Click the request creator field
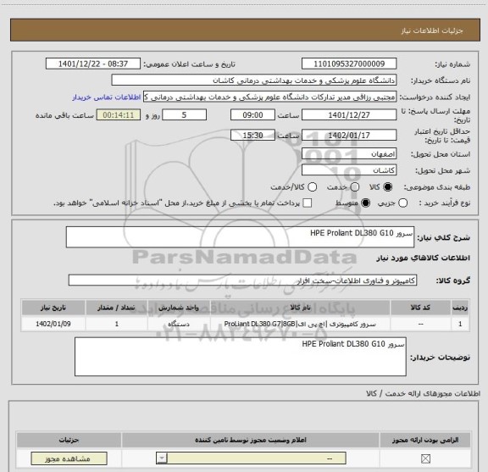Image resolution: width=488 pixels, height=472 pixels. (269, 97)
